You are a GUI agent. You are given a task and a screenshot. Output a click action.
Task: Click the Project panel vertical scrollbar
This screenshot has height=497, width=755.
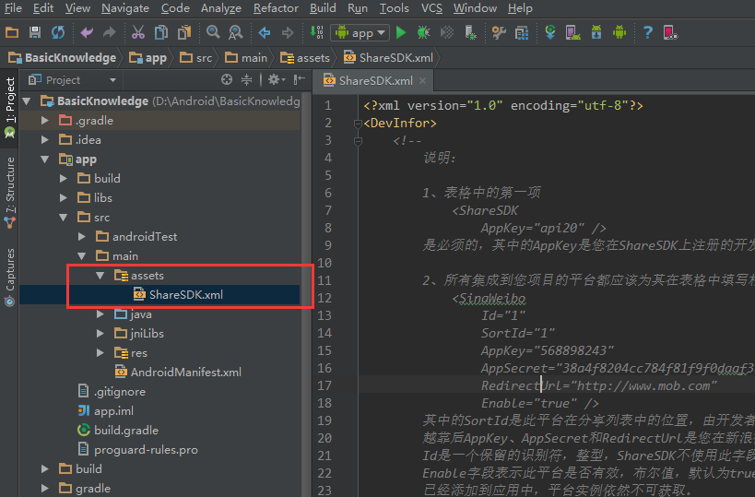tap(305, 294)
